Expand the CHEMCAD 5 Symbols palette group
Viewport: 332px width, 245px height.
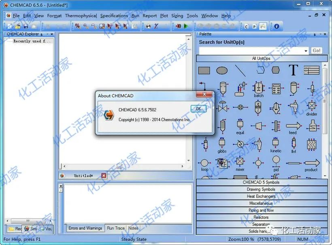[x=262, y=182]
